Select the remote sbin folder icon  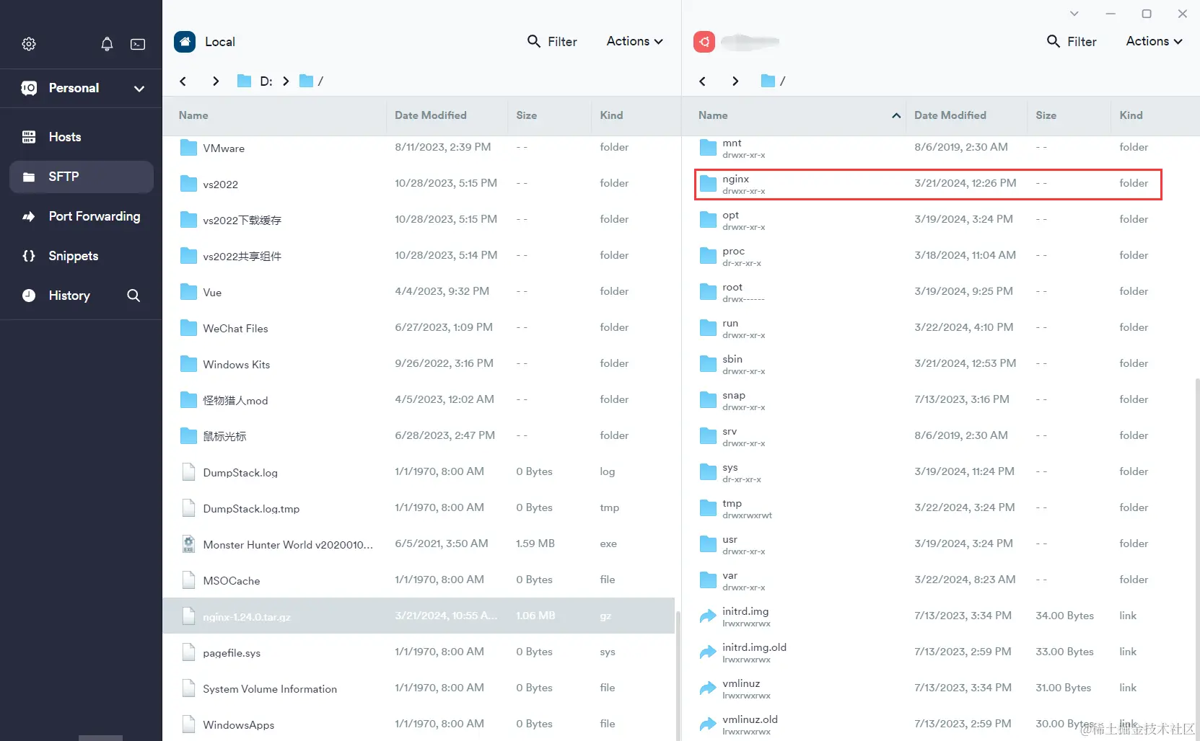tap(708, 364)
